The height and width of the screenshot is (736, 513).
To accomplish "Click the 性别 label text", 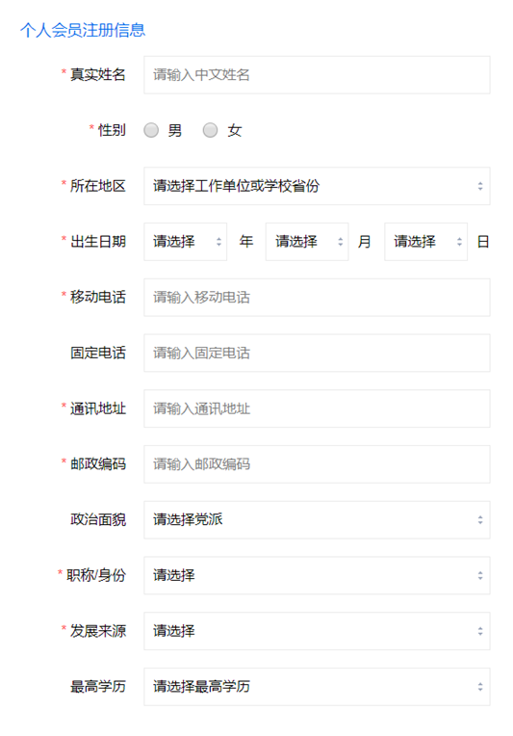I will coord(112,130).
